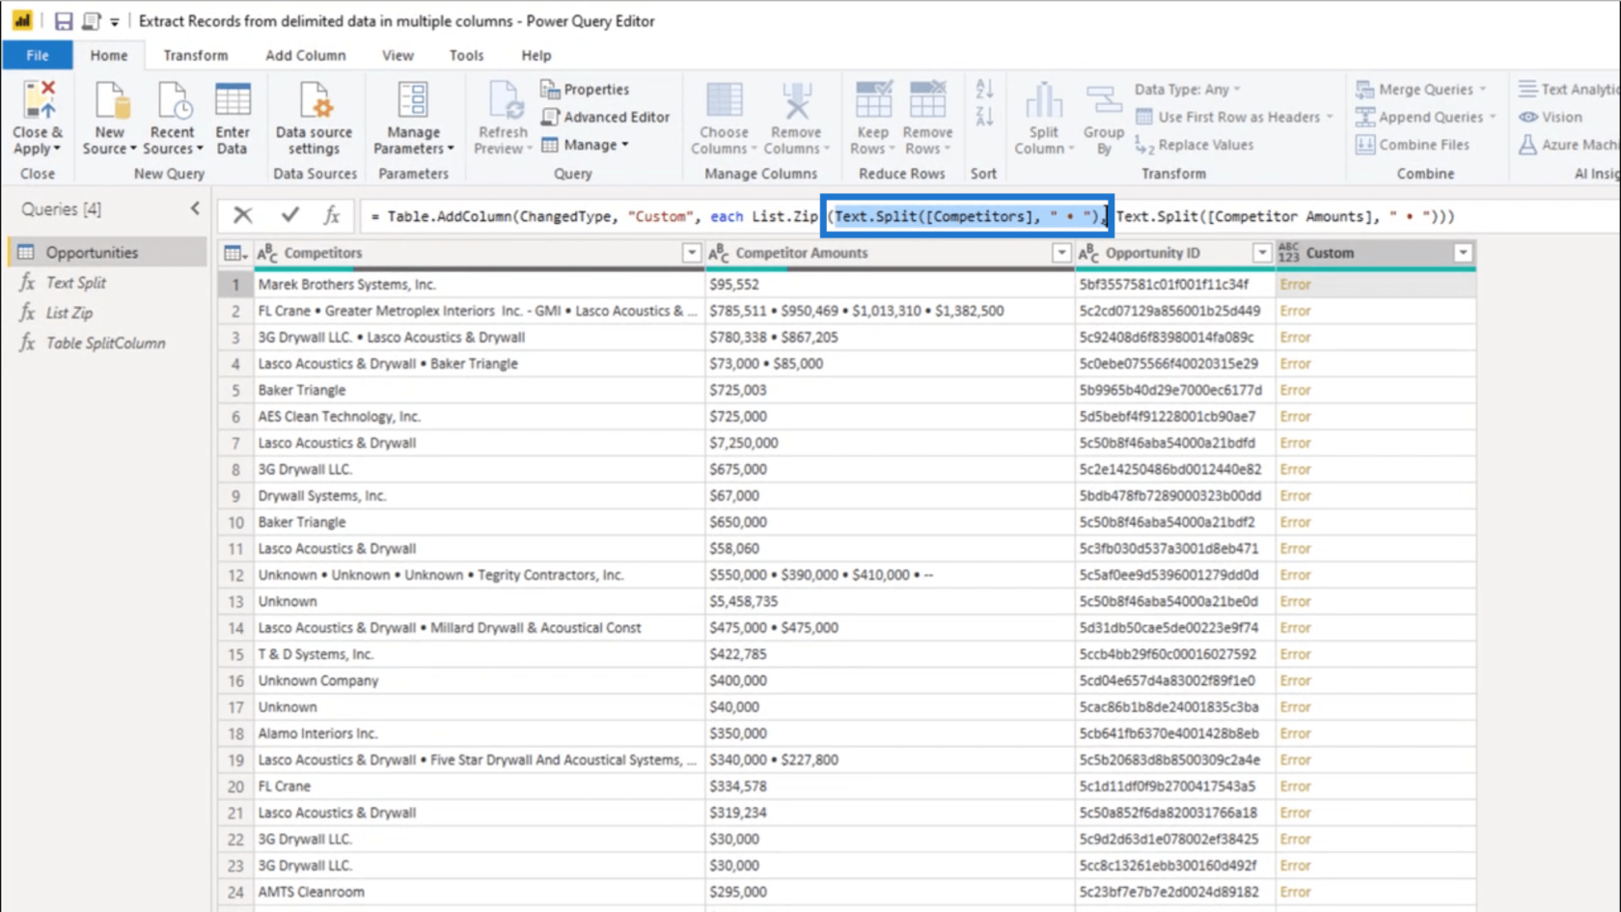This screenshot has height=912, width=1621.
Task: Open the Competitor Amounts column filter dropdown
Action: [x=1061, y=253]
